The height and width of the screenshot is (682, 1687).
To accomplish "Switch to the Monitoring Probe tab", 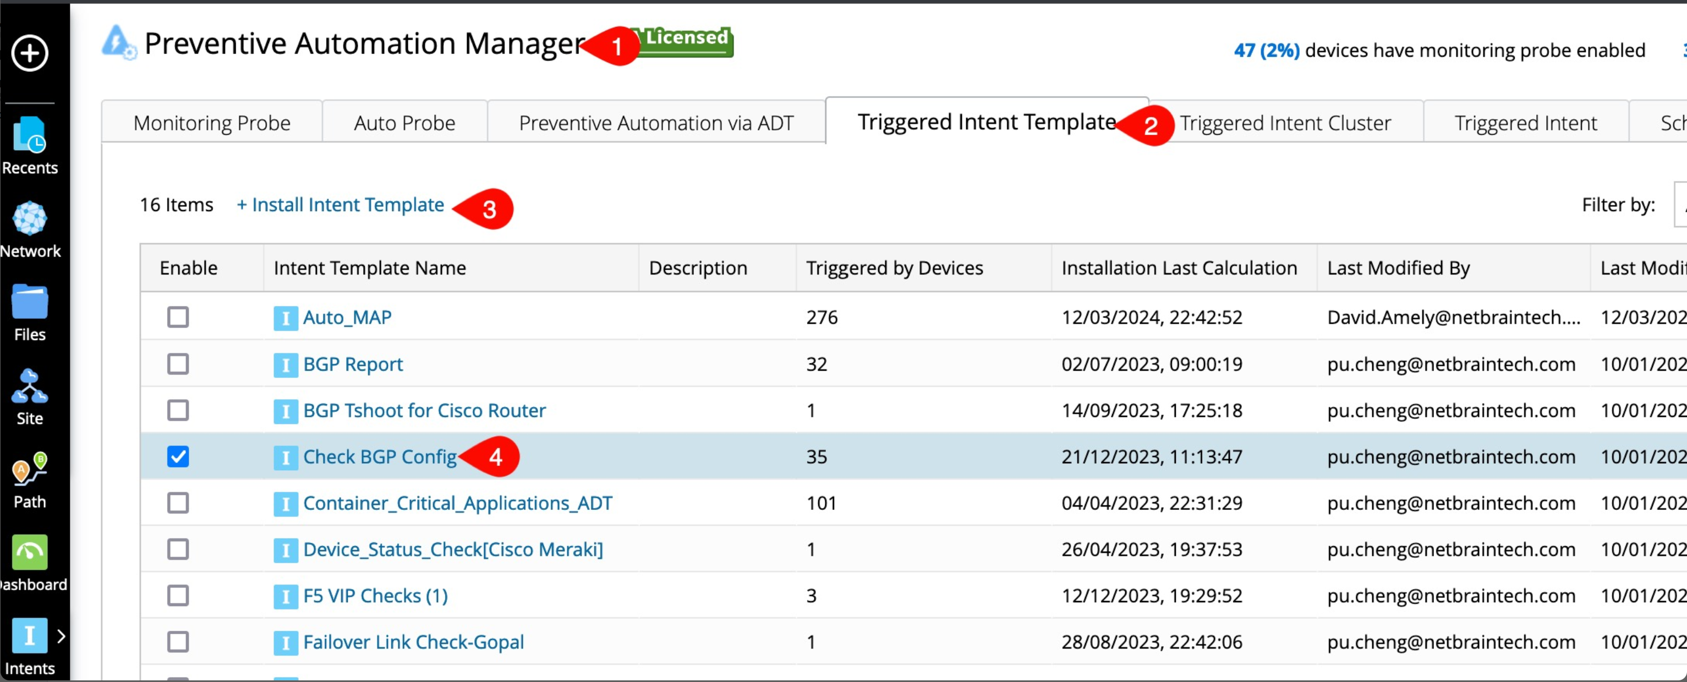I will (x=211, y=123).
